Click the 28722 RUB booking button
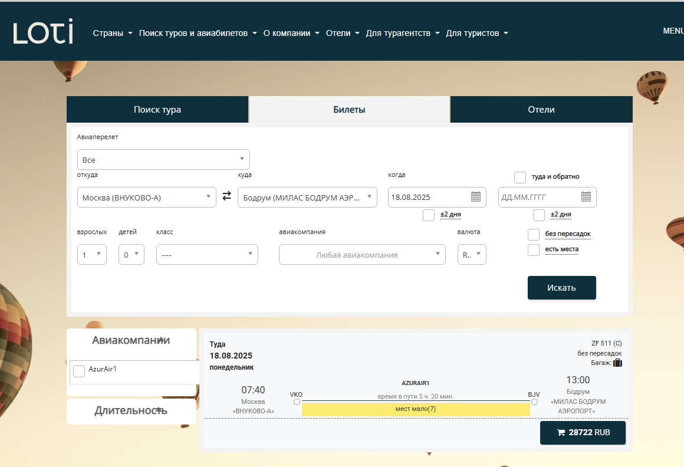 583,433
